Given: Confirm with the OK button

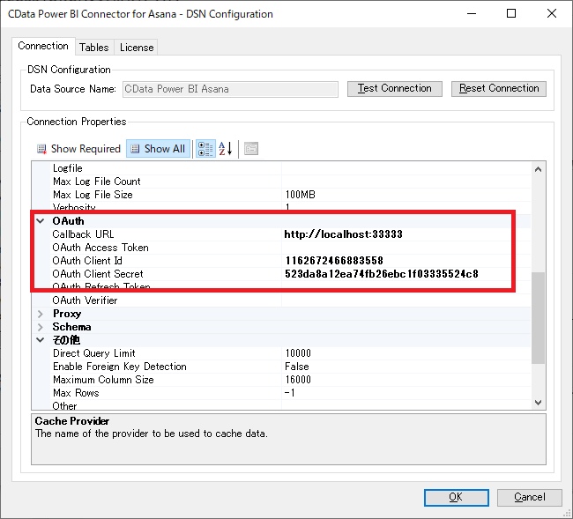Looking at the screenshot, I should [x=456, y=497].
